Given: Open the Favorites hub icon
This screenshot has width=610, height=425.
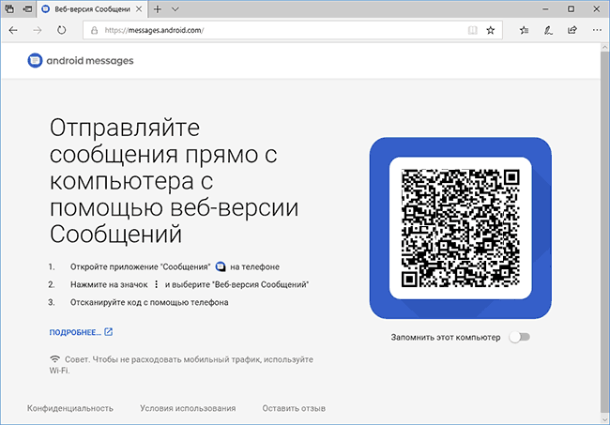Looking at the screenshot, I should (x=524, y=30).
